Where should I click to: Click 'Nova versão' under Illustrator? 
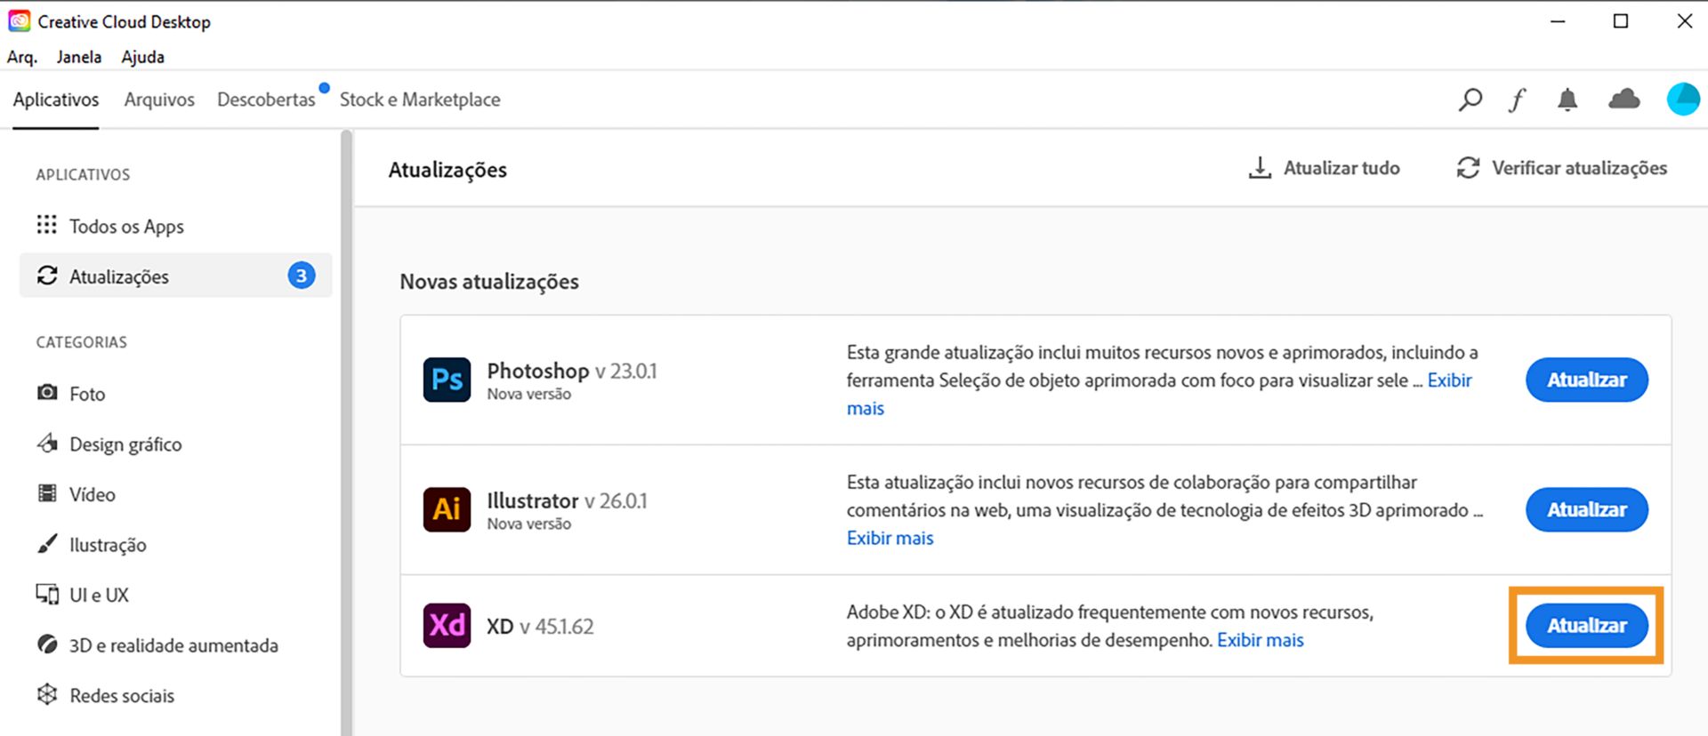pyautogui.click(x=528, y=524)
